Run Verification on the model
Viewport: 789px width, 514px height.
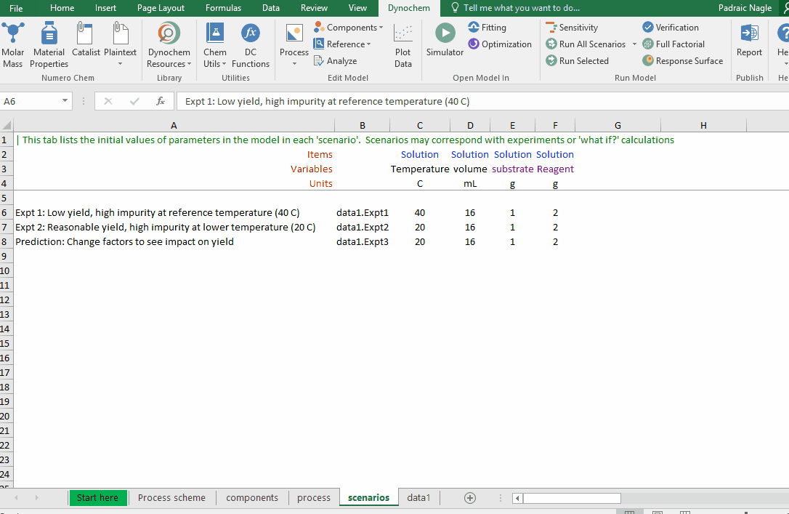tap(670, 28)
